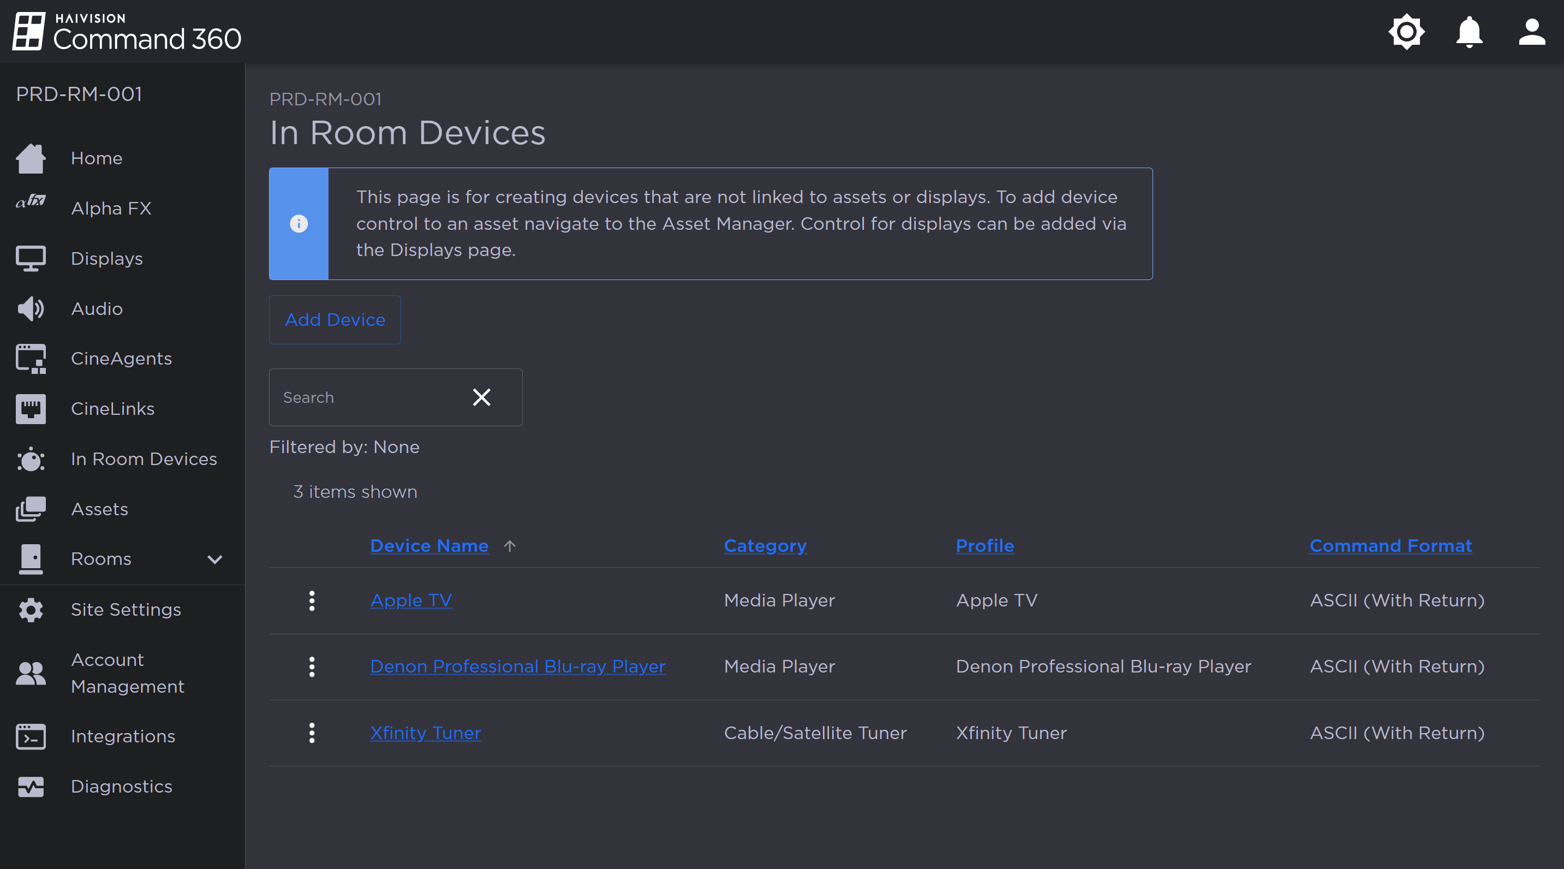This screenshot has height=869, width=1564.
Task: Open notifications via the bell icon
Action: point(1469,32)
